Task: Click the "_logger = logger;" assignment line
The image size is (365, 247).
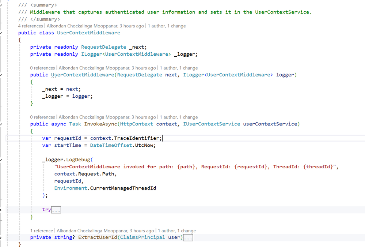Action: pyautogui.click(x=68, y=96)
